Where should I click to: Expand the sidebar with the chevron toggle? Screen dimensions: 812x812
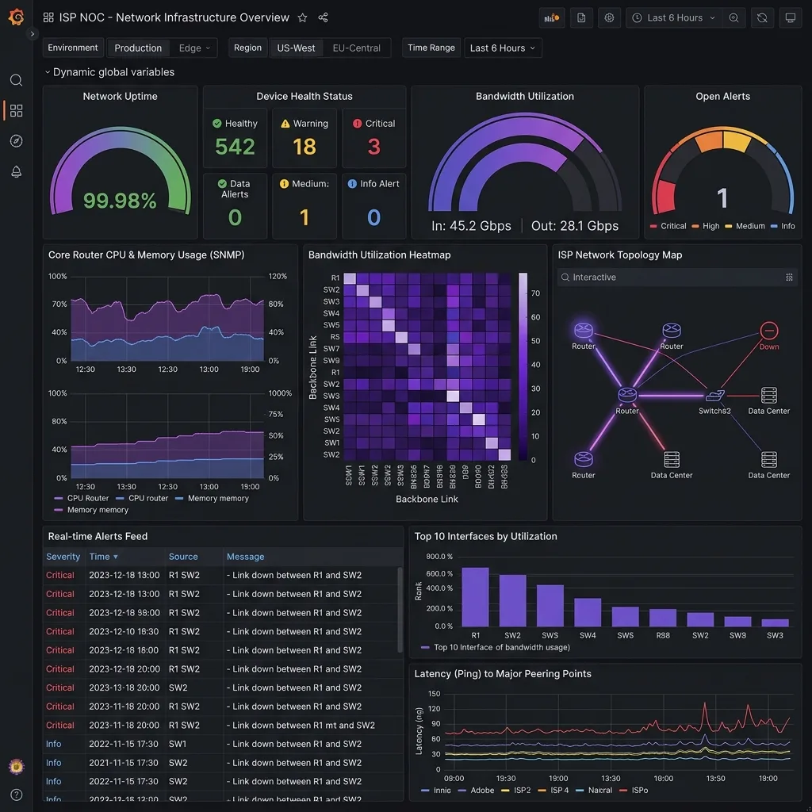(32, 34)
